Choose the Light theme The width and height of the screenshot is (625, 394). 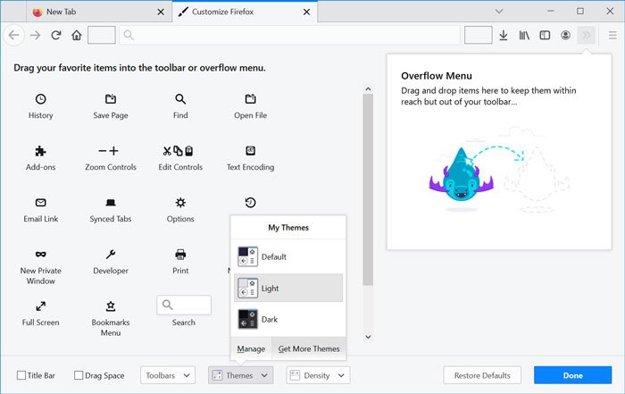click(x=288, y=288)
